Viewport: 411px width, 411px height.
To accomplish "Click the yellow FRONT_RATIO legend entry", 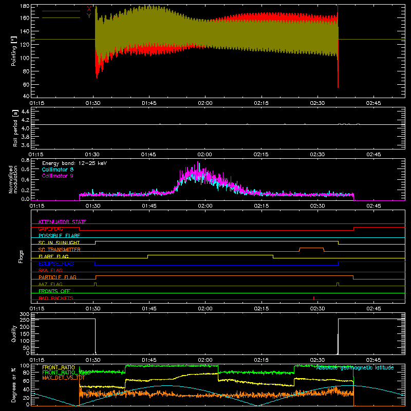I will pyautogui.click(x=59, y=367).
